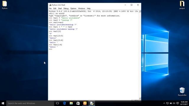
Task: Open the Debug menu
Action: (66, 9)
